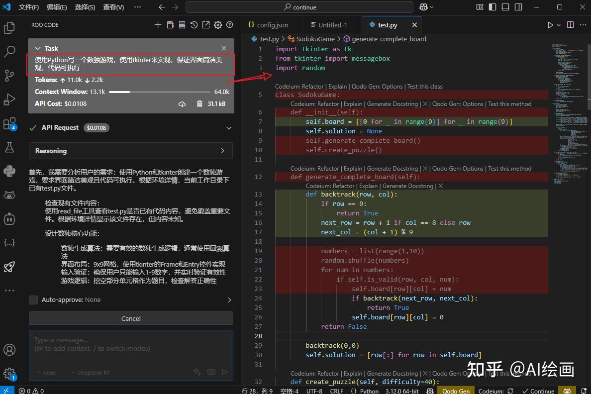The width and height of the screenshot is (591, 394).
Task: Open the 查看(V) menu
Action: tap(113, 7)
